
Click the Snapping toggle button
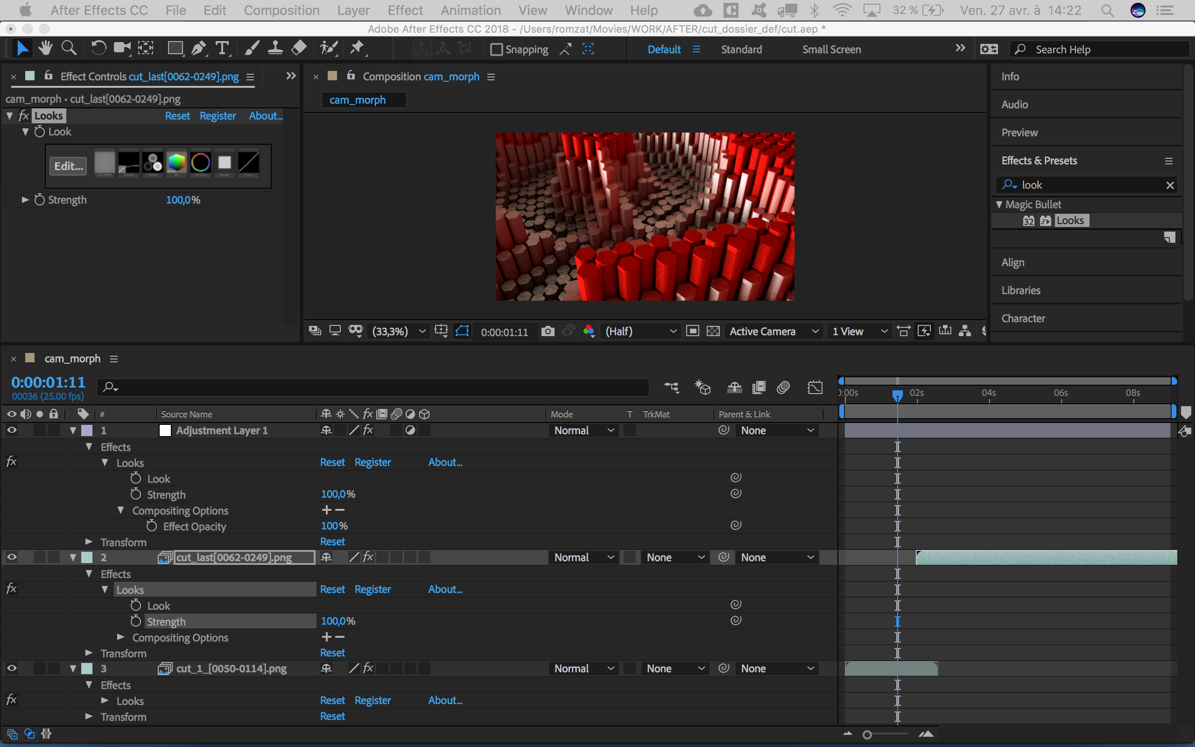click(x=496, y=49)
